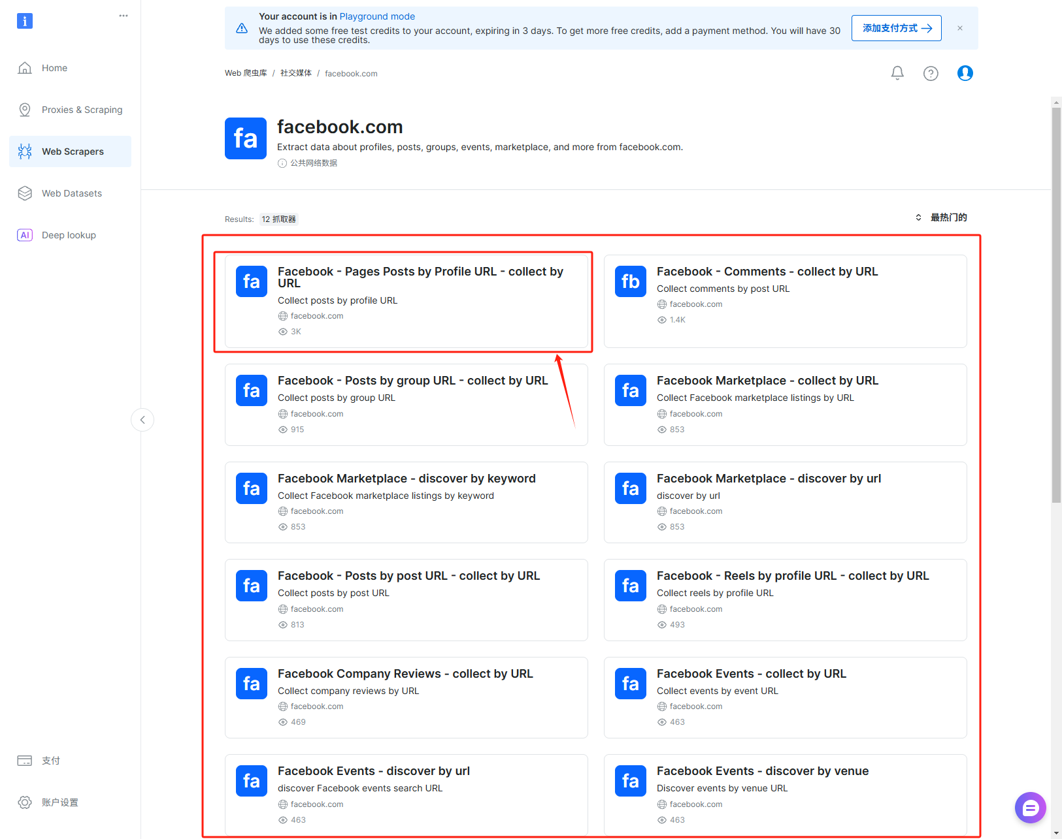Click fa icon on Posts by group card
Image resolution: width=1062 pixels, height=839 pixels.
click(252, 390)
